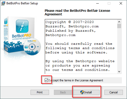Viewport: 127px width, 99px height.
Task: Click the license scroll down arrow
Action: [119, 72]
